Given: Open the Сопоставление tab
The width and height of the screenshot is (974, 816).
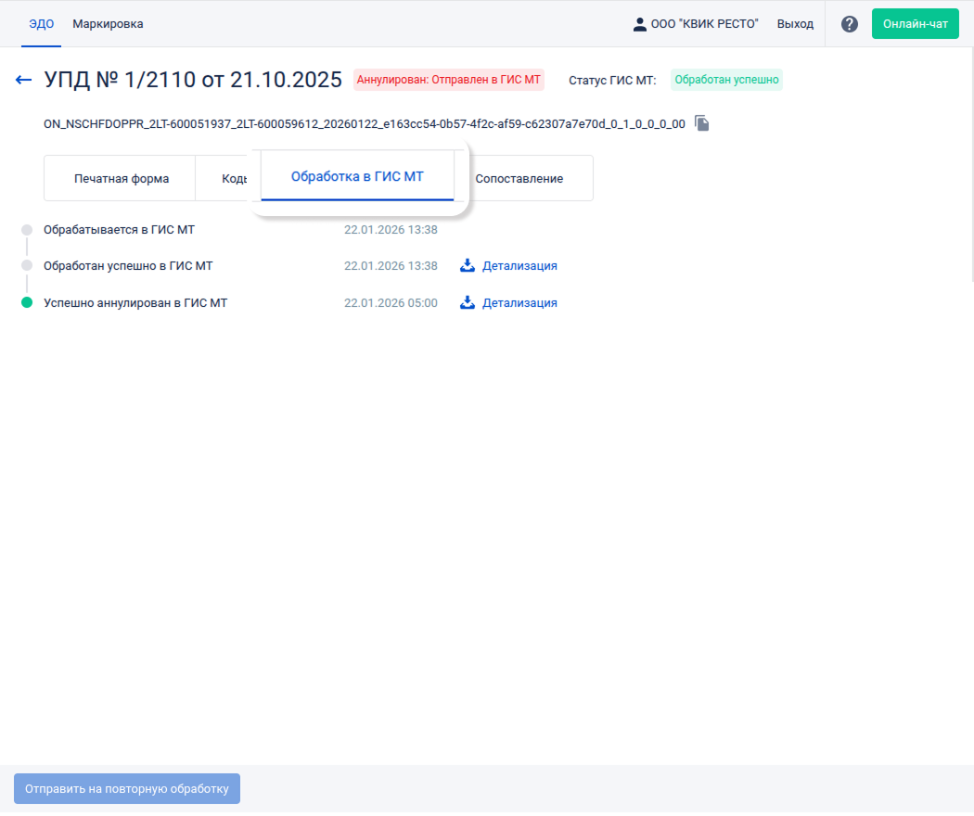Looking at the screenshot, I should click(x=519, y=178).
